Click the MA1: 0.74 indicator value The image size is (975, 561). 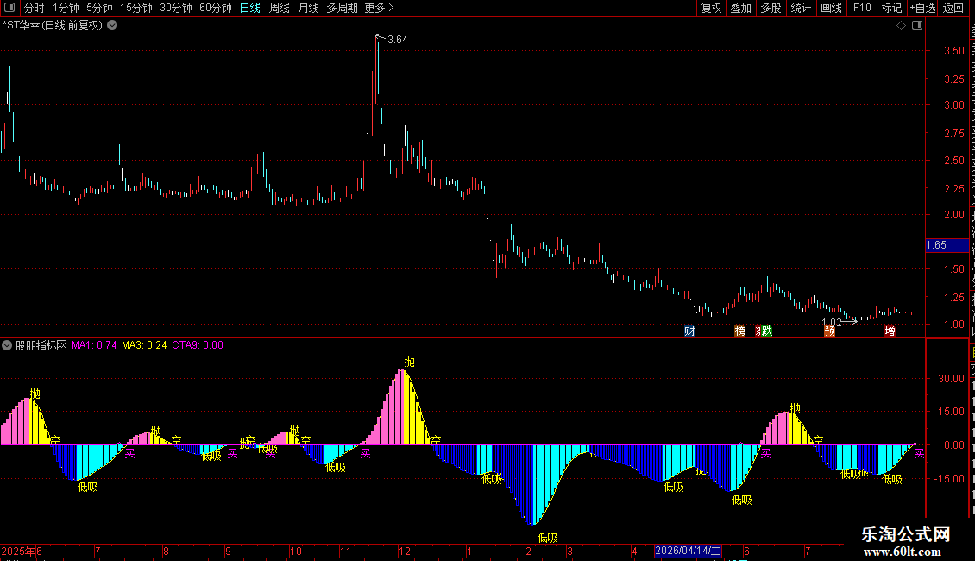(x=94, y=345)
